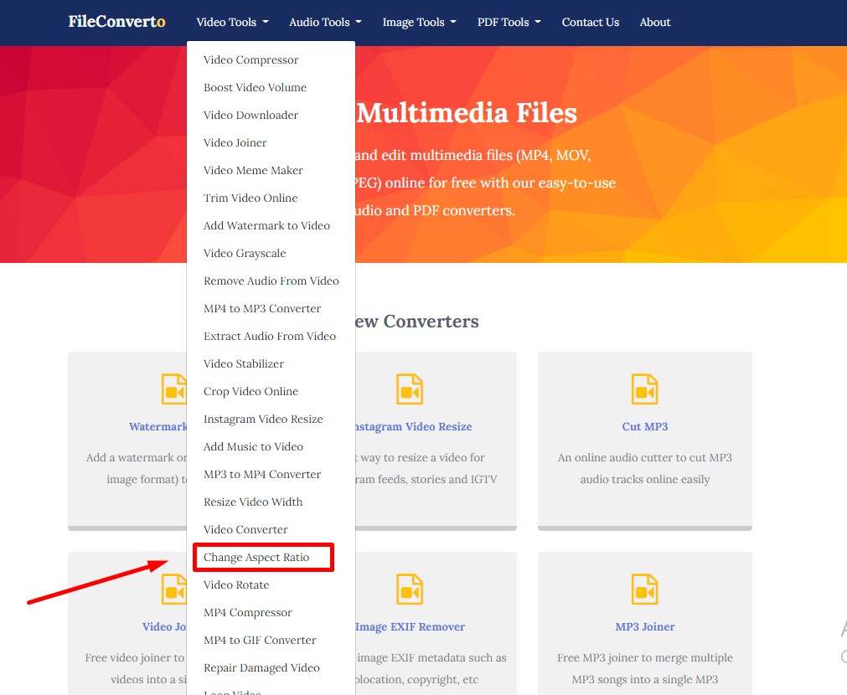
Task: Pick Video Stabilizer from the dropdown list
Action: coord(244,364)
